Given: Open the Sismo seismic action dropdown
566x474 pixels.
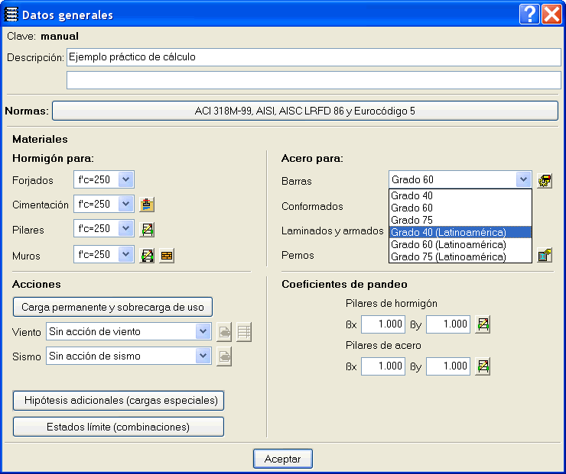Looking at the screenshot, I should 203,356.
